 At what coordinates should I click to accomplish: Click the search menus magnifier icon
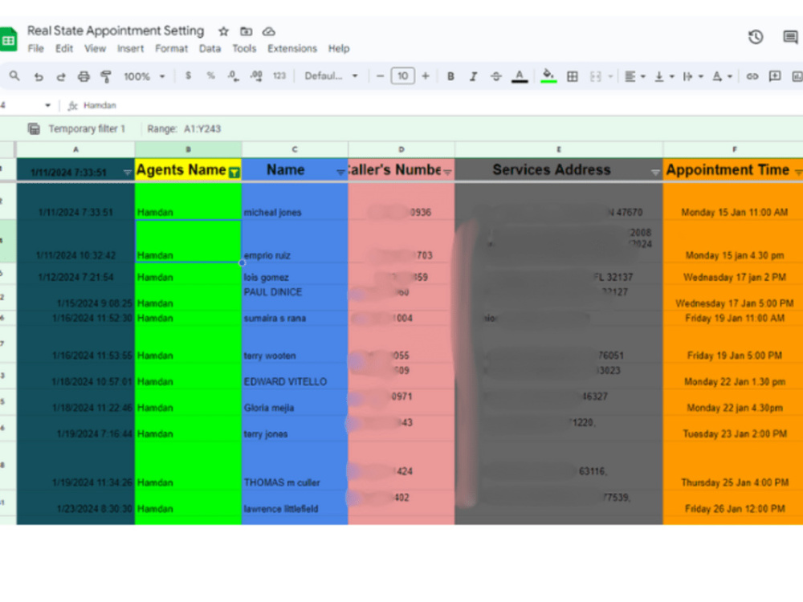(x=14, y=76)
